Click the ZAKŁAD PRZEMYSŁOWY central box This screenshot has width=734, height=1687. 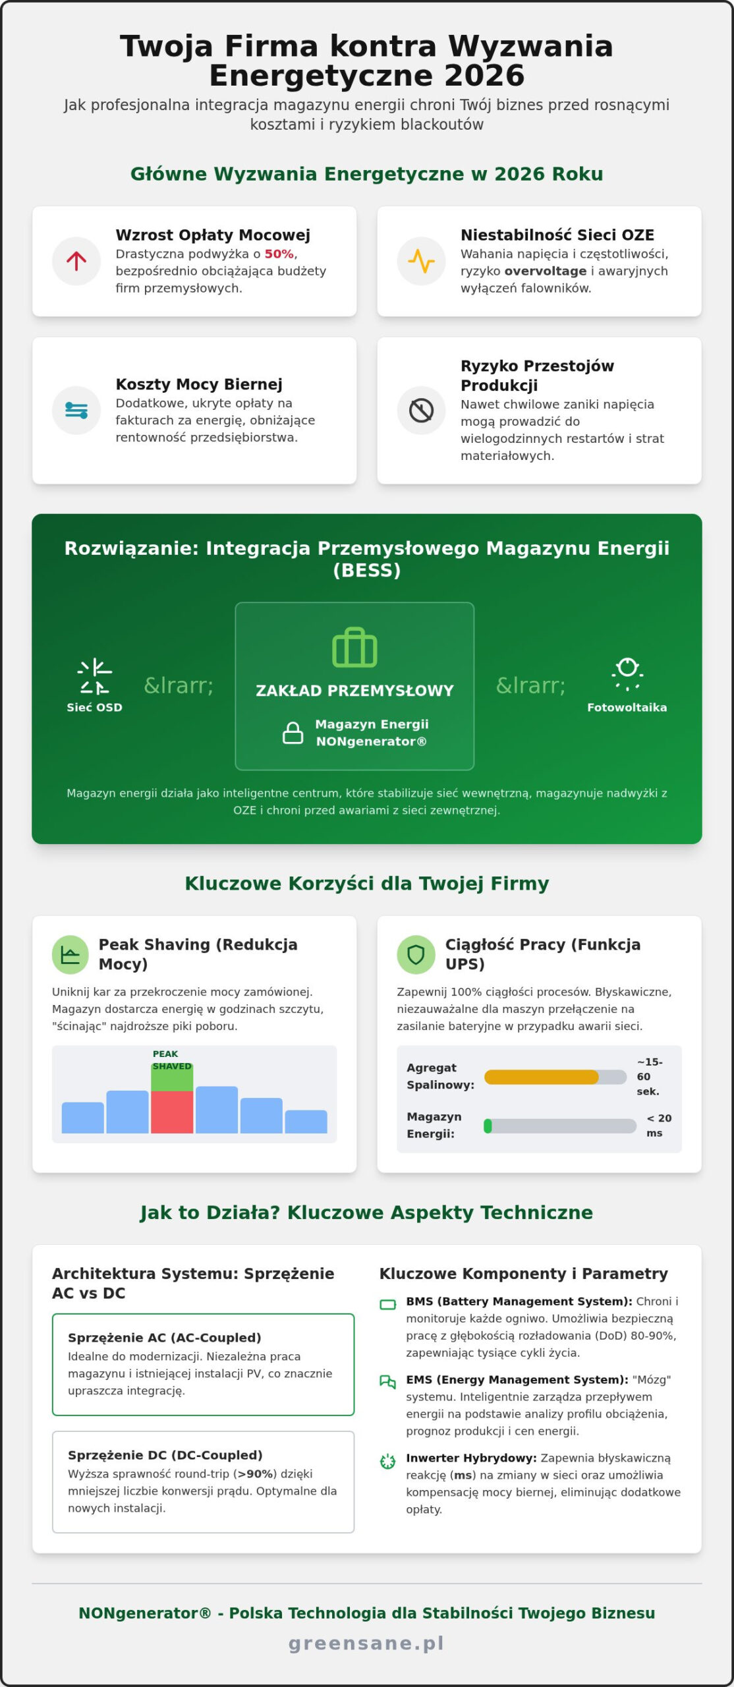pos(354,686)
